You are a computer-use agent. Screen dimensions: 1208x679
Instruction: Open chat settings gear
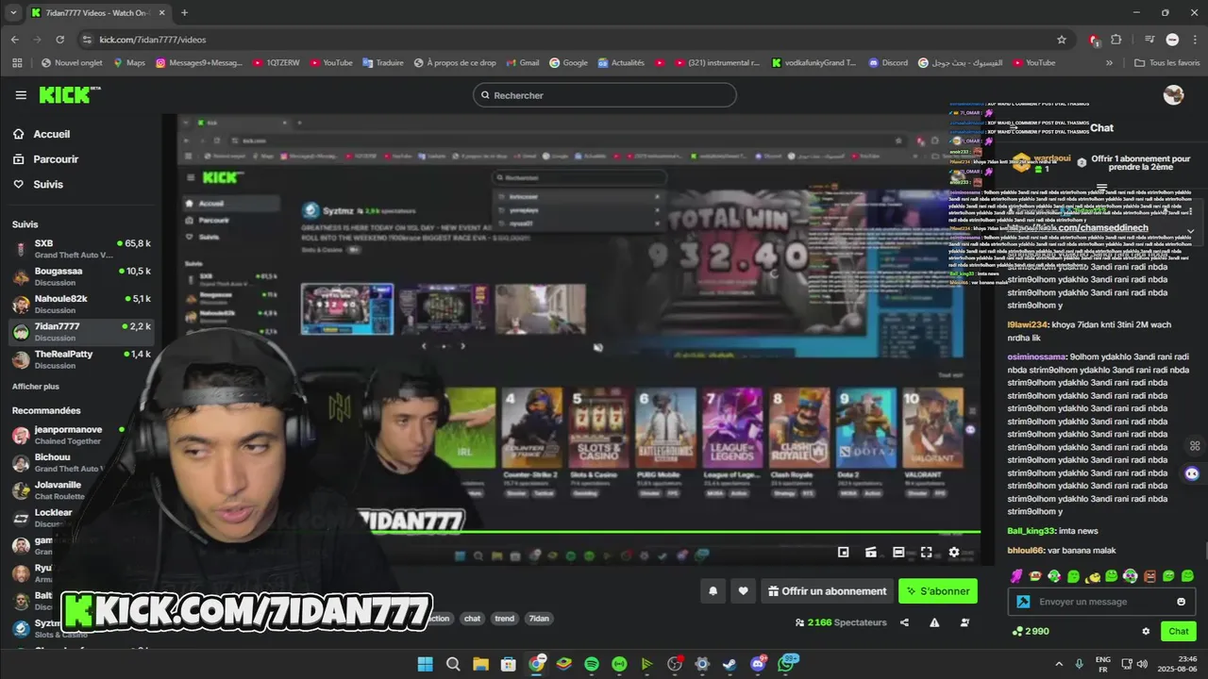click(x=1146, y=632)
